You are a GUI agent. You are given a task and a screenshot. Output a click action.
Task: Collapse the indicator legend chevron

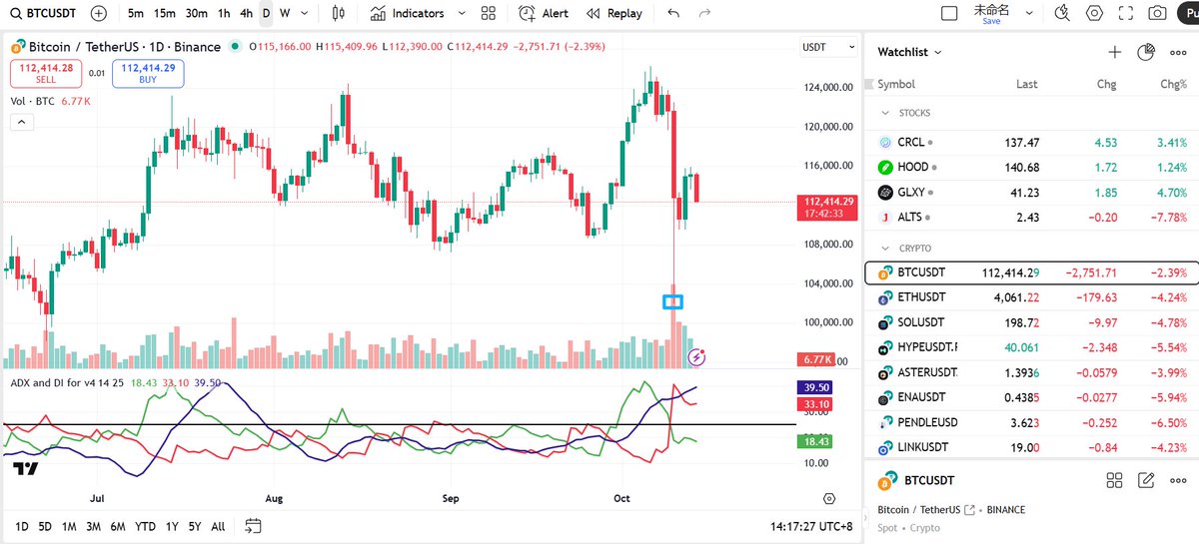tap(21, 122)
